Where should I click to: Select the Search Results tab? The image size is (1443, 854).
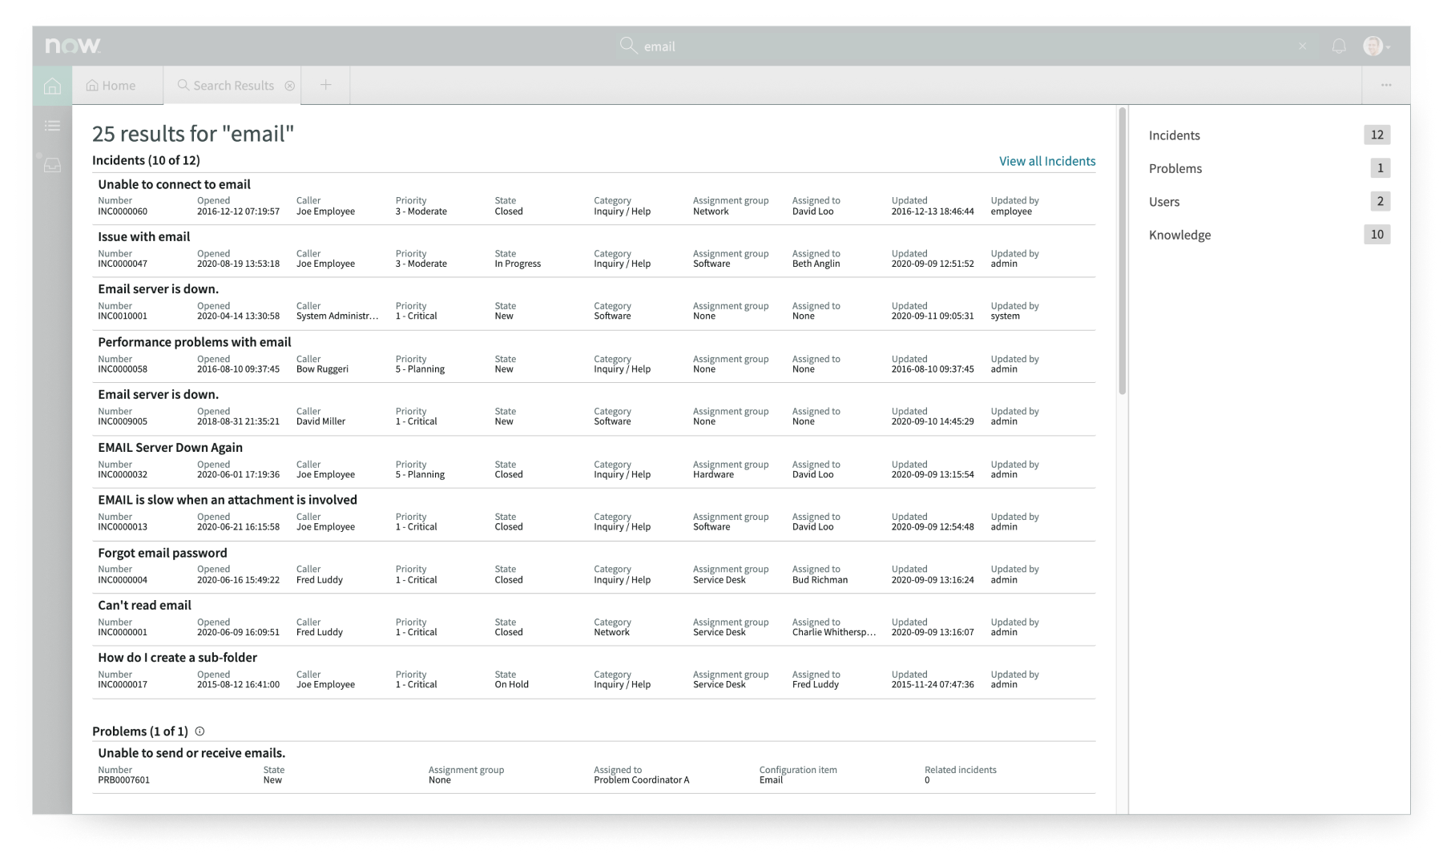(x=234, y=86)
